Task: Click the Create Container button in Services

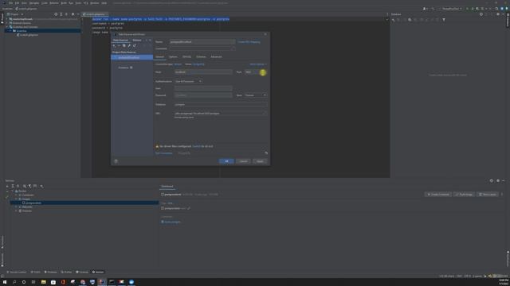Action: [438, 194]
